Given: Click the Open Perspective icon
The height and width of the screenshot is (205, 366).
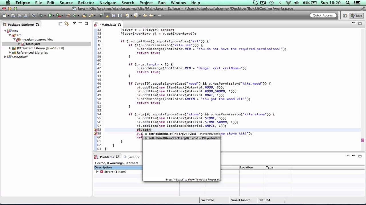Looking at the screenshot, I should click(x=345, y=16).
